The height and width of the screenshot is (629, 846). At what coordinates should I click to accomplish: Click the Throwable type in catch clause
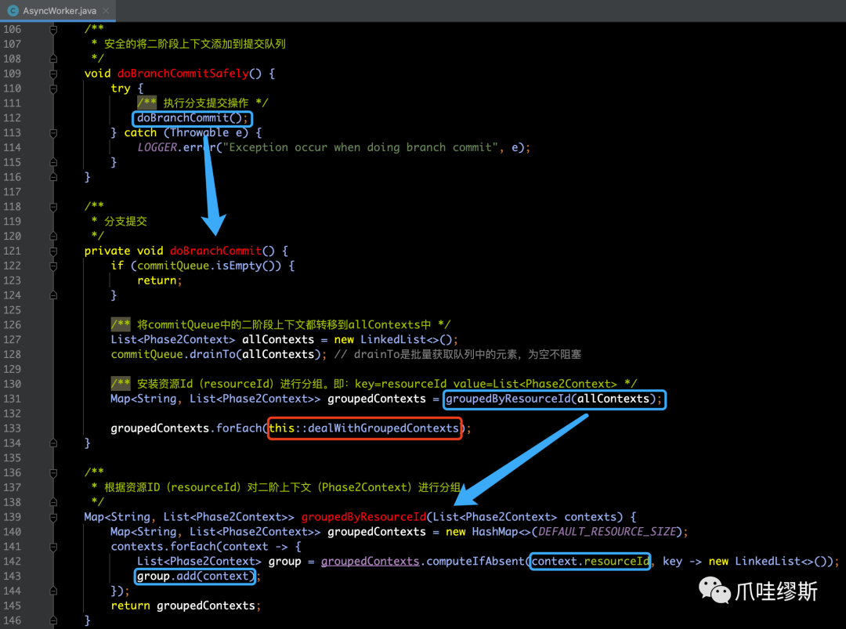click(x=199, y=132)
